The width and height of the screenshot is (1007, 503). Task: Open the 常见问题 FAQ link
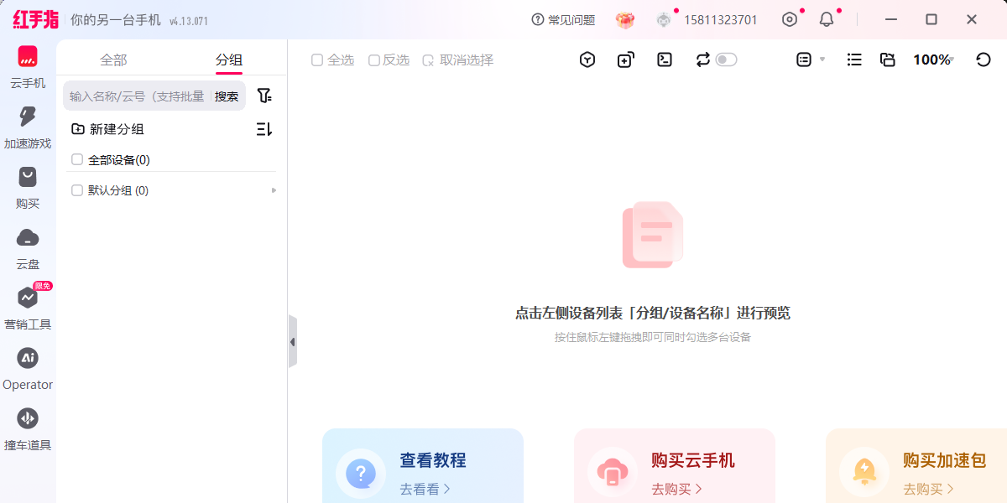pos(563,20)
